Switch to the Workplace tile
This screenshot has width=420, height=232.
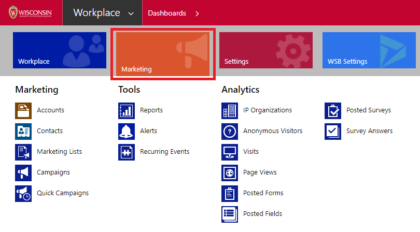[60, 50]
